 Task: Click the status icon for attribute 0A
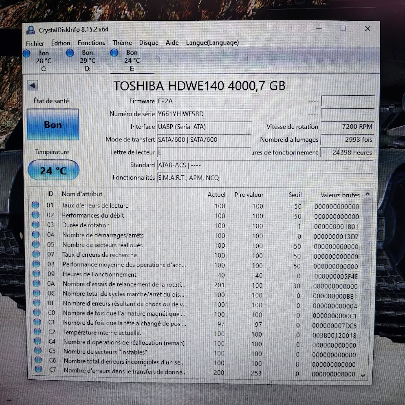point(36,283)
